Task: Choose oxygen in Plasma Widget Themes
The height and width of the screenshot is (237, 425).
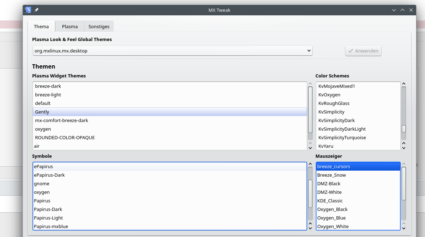Action: tap(170, 129)
